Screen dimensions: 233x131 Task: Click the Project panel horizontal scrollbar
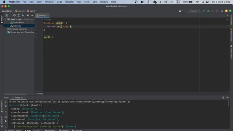(x=15, y=94)
